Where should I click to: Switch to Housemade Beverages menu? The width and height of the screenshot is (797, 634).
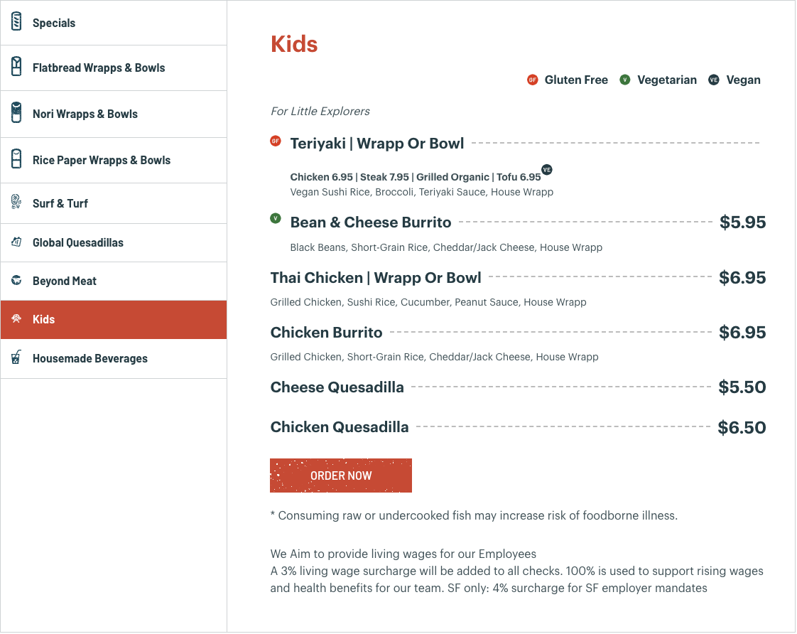[90, 359]
